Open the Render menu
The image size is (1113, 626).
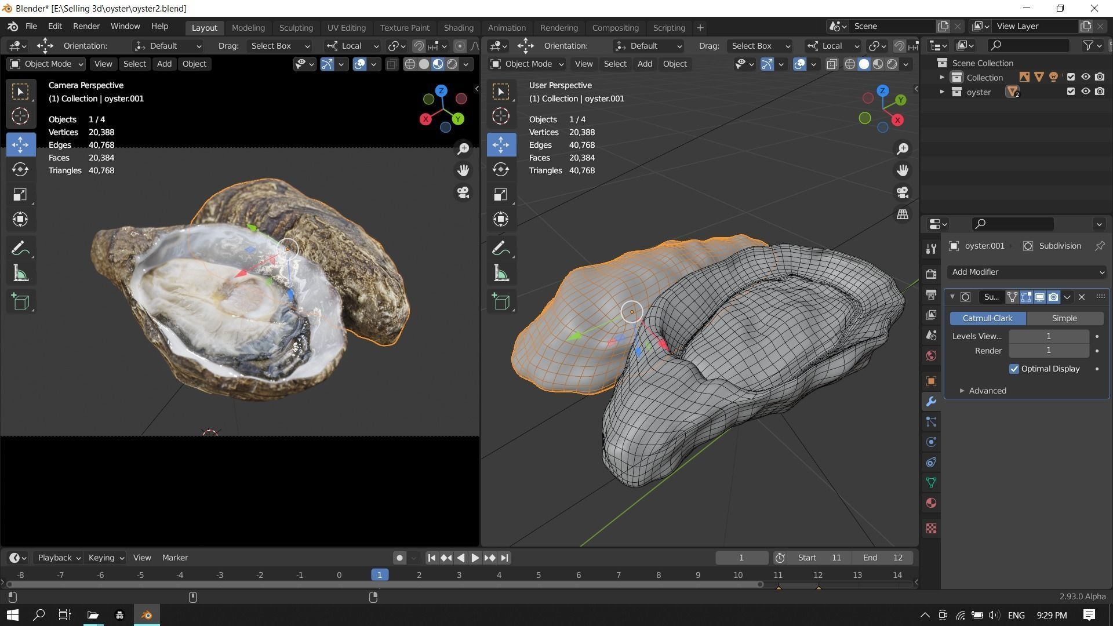click(86, 27)
